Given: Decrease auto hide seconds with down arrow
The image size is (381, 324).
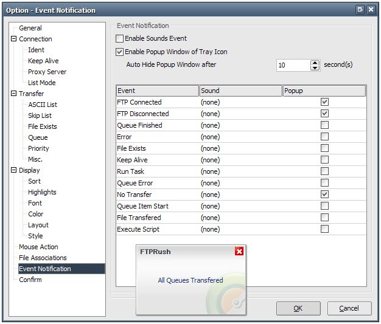Looking at the screenshot, I should (315, 67).
